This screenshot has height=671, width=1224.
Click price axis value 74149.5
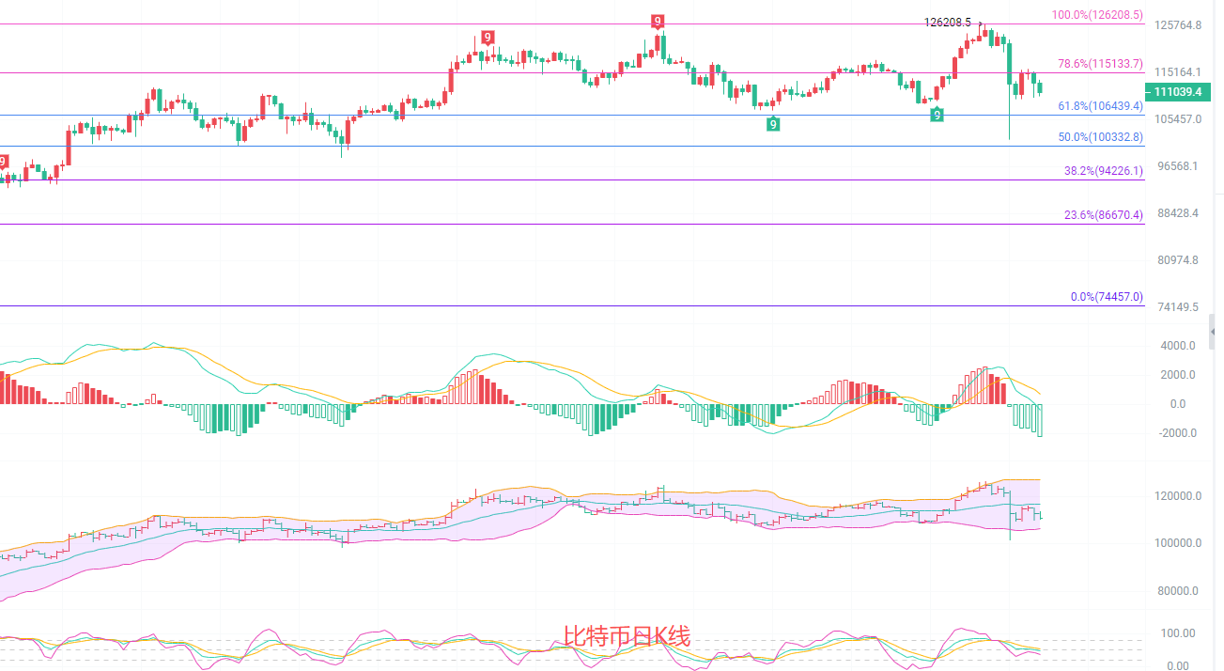coord(1177,307)
